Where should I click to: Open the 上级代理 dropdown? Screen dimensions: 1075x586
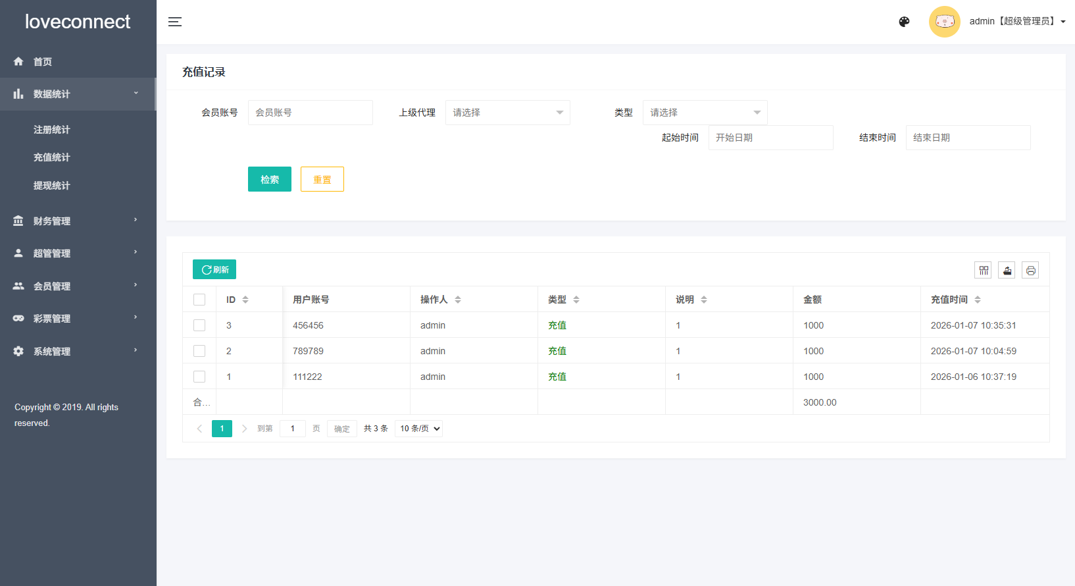pos(507,113)
